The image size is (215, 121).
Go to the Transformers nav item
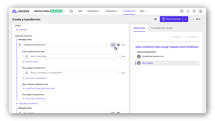[129, 11]
